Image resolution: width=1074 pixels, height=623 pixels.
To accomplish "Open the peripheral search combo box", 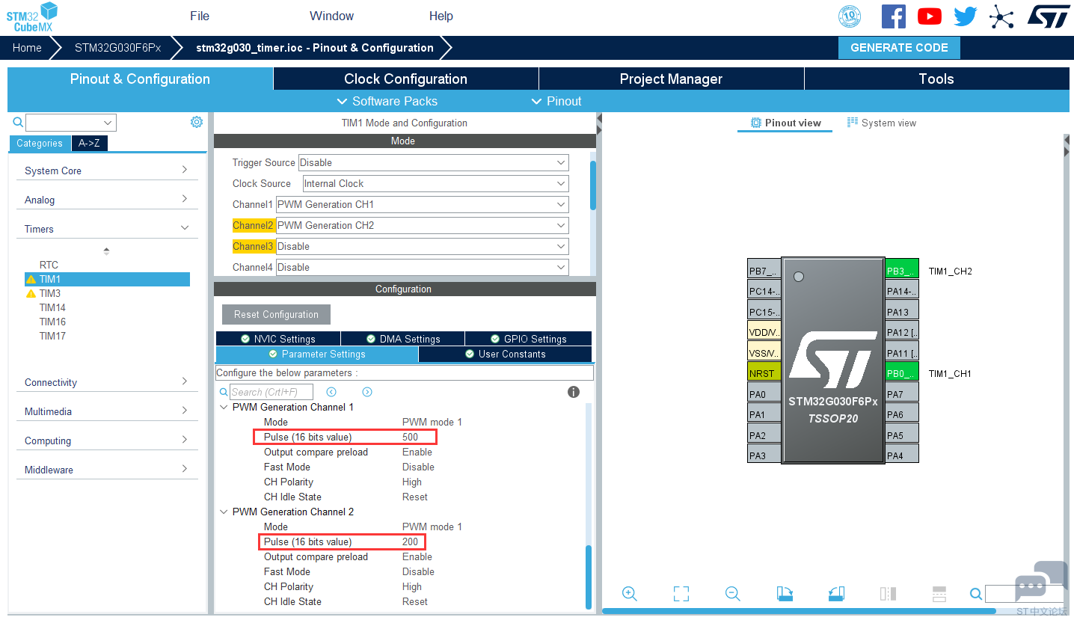I will pyautogui.click(x=71, y=123).
